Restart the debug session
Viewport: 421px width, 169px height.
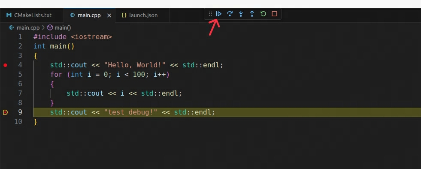click(x=263, y=14)
